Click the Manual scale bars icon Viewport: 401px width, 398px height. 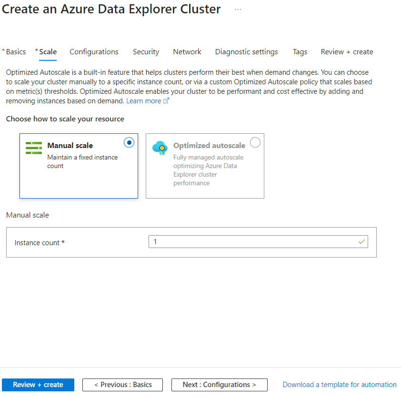[x=34, y=148]
